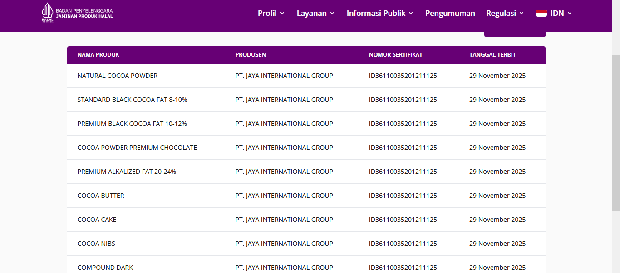Open the Layanan dropdown menu

(315, 13)
